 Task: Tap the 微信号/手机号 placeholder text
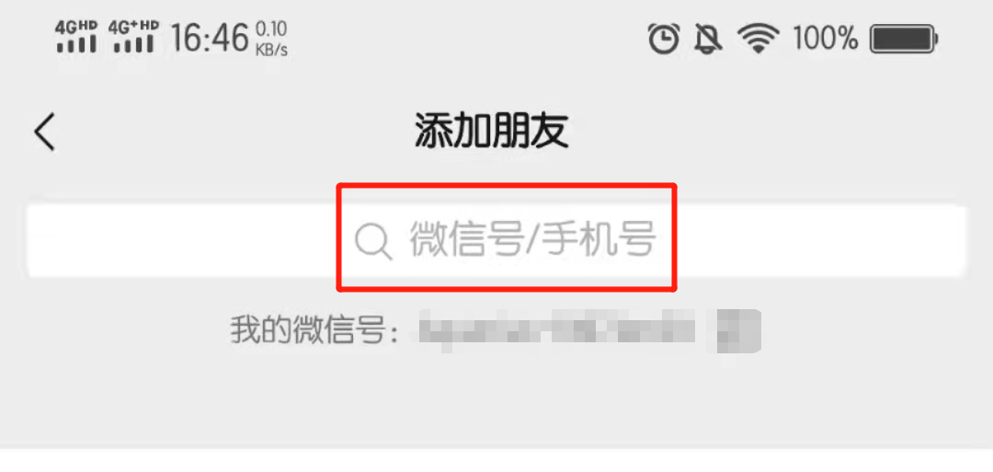pos(531,239)
